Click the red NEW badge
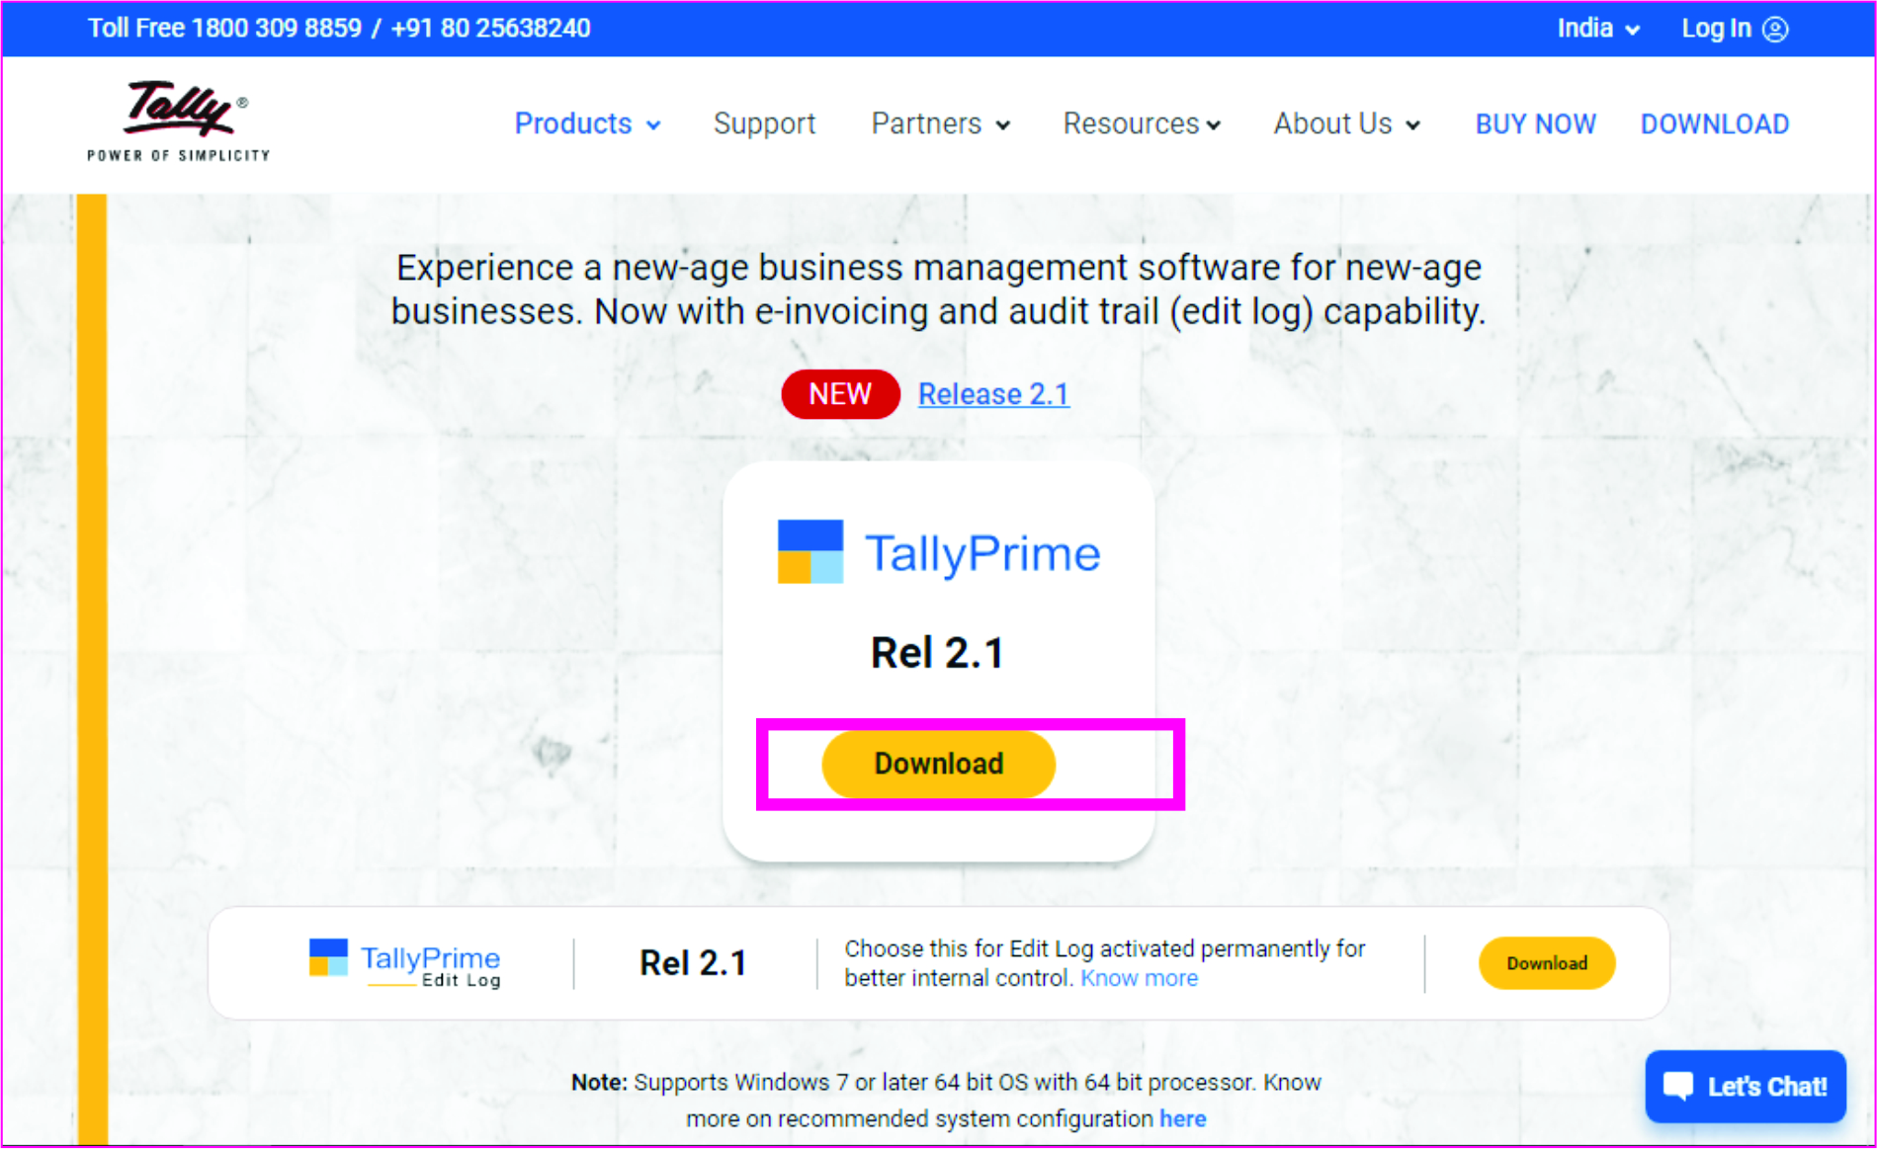The height and width of the screenshot is (1149, 1877). pos(840,394)
